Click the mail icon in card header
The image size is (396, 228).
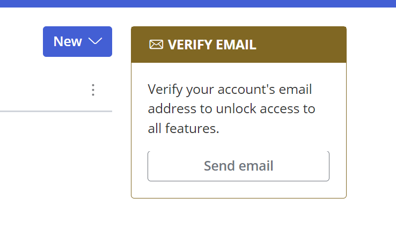tap(156, 45)
